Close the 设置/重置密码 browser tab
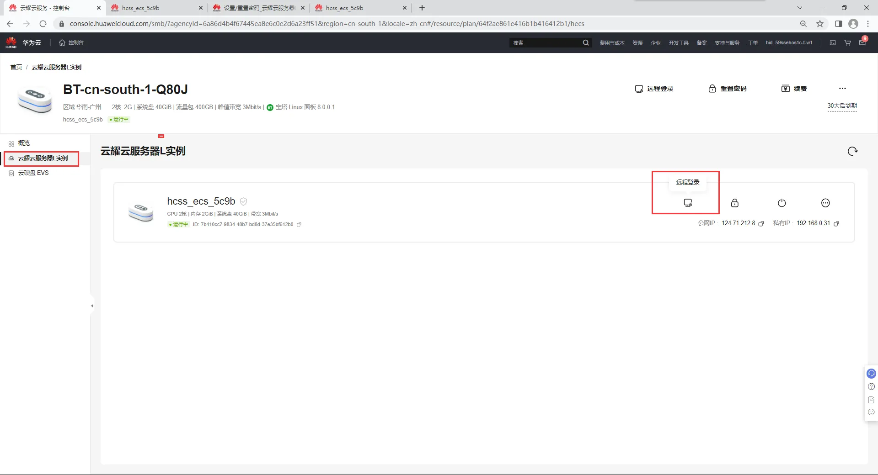The width and height of the screenshot is (878, 475). click(x=303, y=8)
